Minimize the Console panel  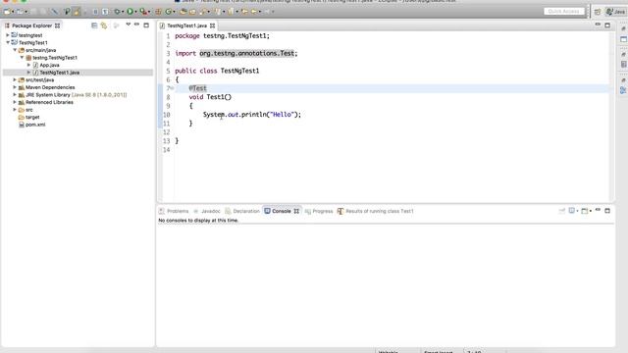598,210
